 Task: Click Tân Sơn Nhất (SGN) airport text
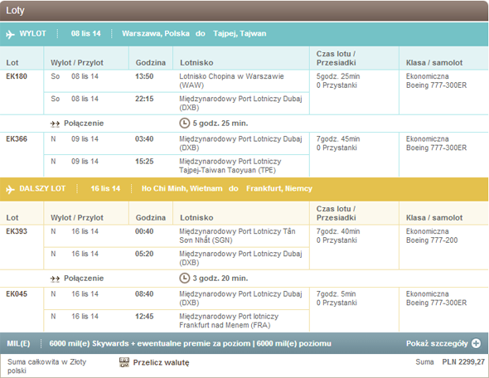237,235
